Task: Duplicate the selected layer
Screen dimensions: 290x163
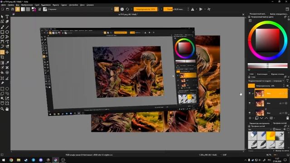Action: point(256,118)
